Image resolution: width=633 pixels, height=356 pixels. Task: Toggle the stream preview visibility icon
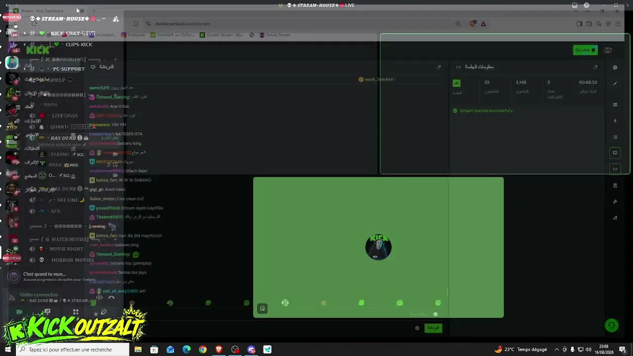pos(262,309)
